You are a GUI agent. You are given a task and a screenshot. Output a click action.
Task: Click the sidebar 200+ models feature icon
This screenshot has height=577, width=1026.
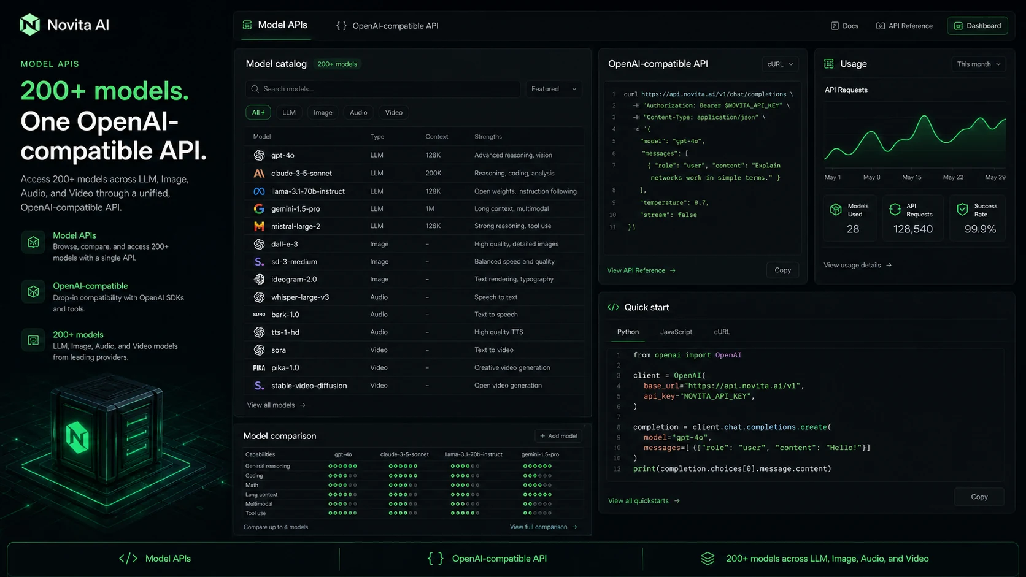33,340
